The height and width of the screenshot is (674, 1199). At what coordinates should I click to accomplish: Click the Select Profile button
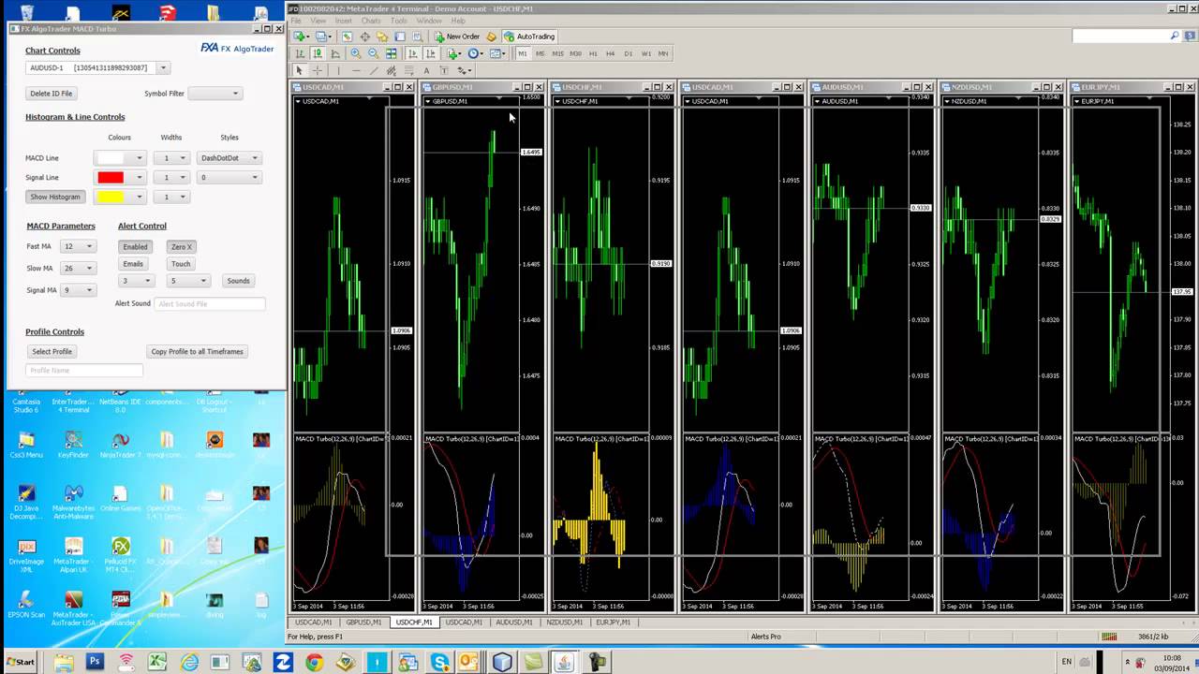(x=52, y=351)
